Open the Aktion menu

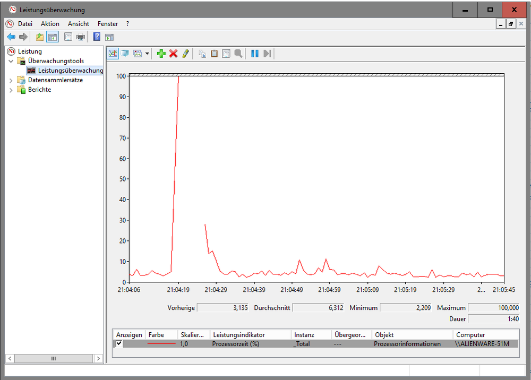50,24
